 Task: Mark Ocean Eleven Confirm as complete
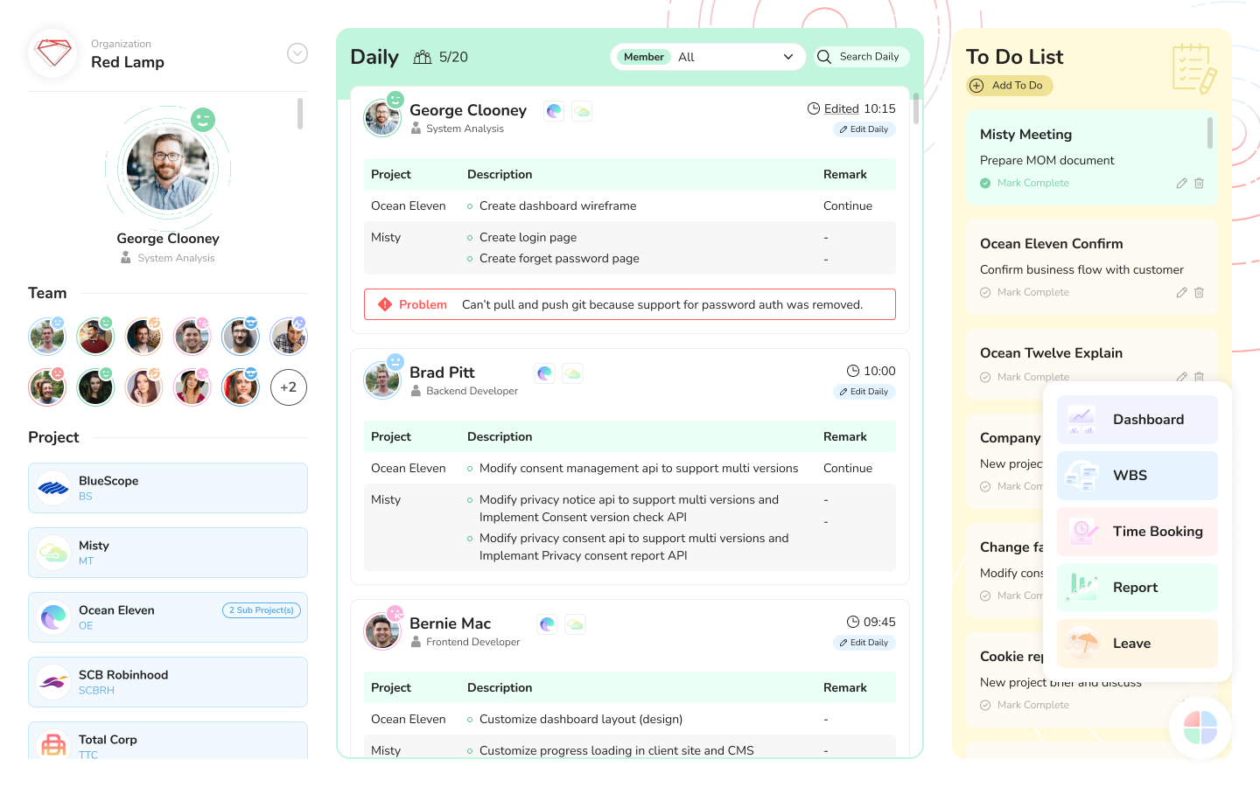click(x=1025, y=293)
